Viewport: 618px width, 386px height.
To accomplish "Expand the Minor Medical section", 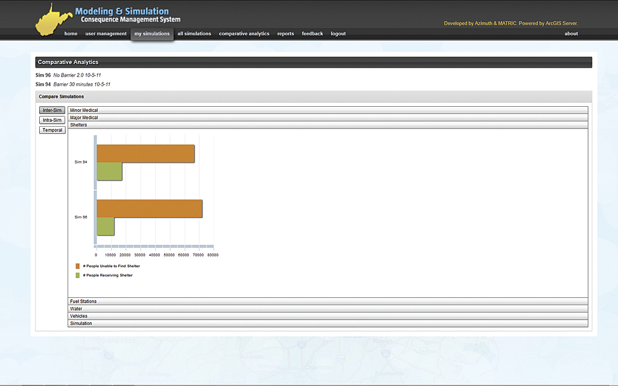I will pos(328,110).
